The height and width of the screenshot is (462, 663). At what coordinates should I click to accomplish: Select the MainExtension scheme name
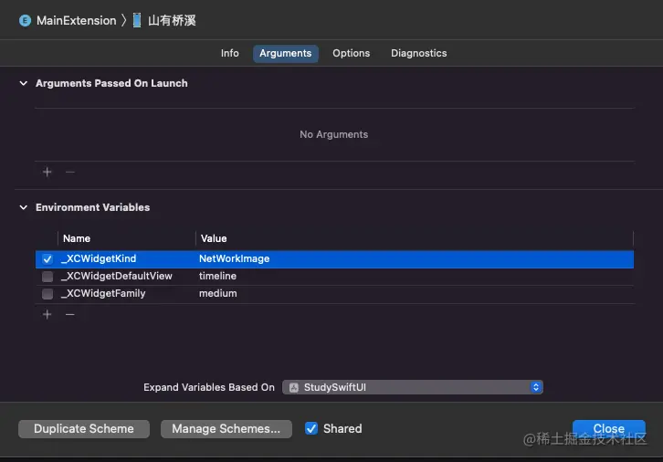coord(76,20)
